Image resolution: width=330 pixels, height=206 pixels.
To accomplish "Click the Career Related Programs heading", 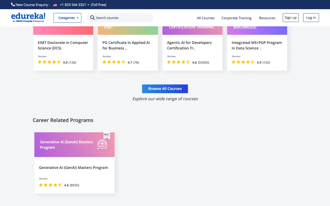I will [x=63, y=120].
